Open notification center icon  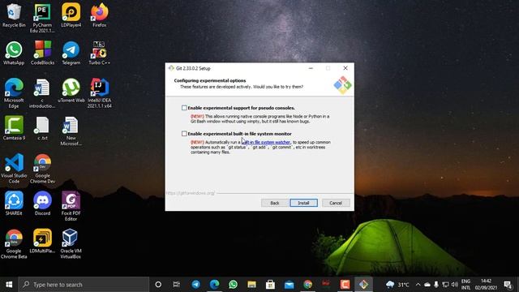(508, 285)
